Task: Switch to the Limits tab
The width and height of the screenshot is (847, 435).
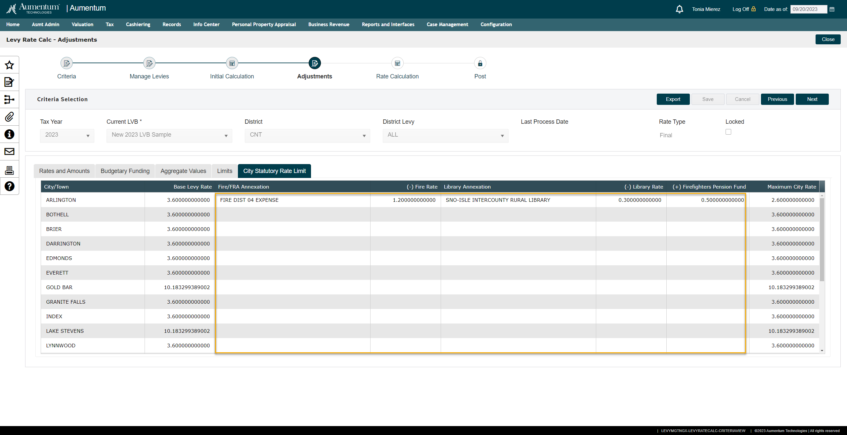Action: coord(225,171)
